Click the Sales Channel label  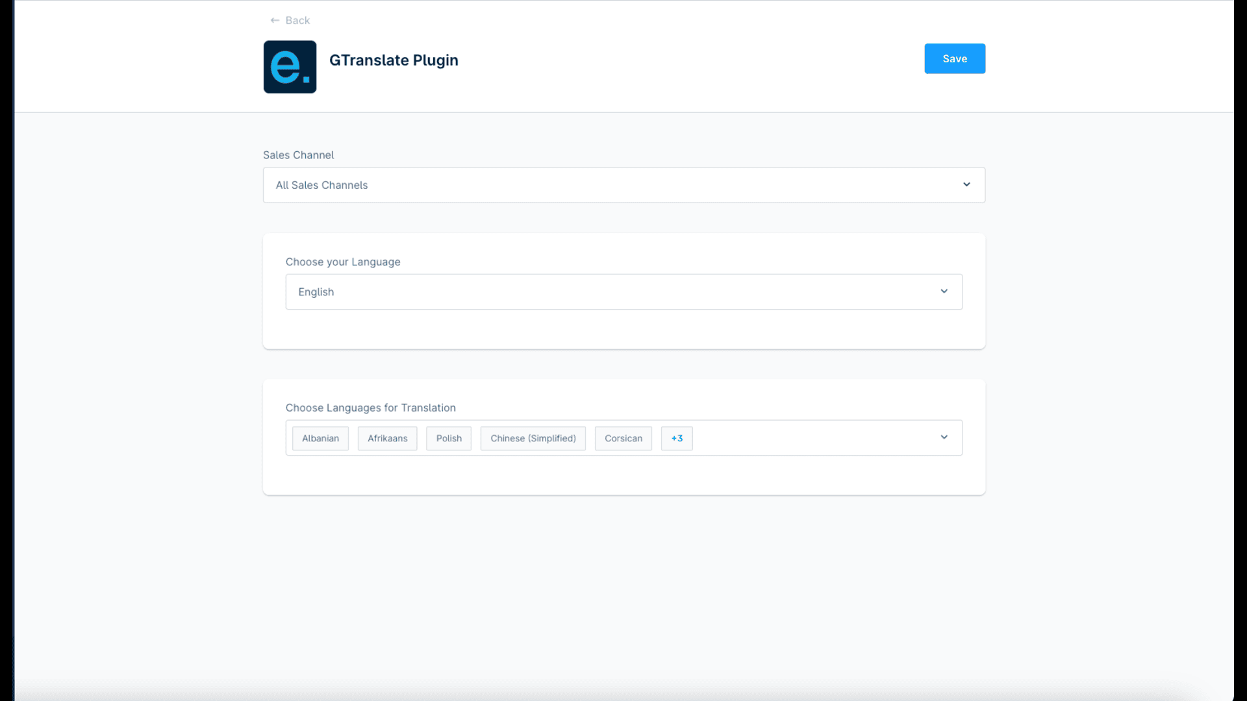point(298,155)
